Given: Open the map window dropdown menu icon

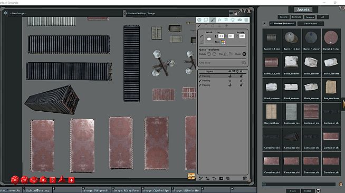Looking at the screenshot, I should [231, 14].
